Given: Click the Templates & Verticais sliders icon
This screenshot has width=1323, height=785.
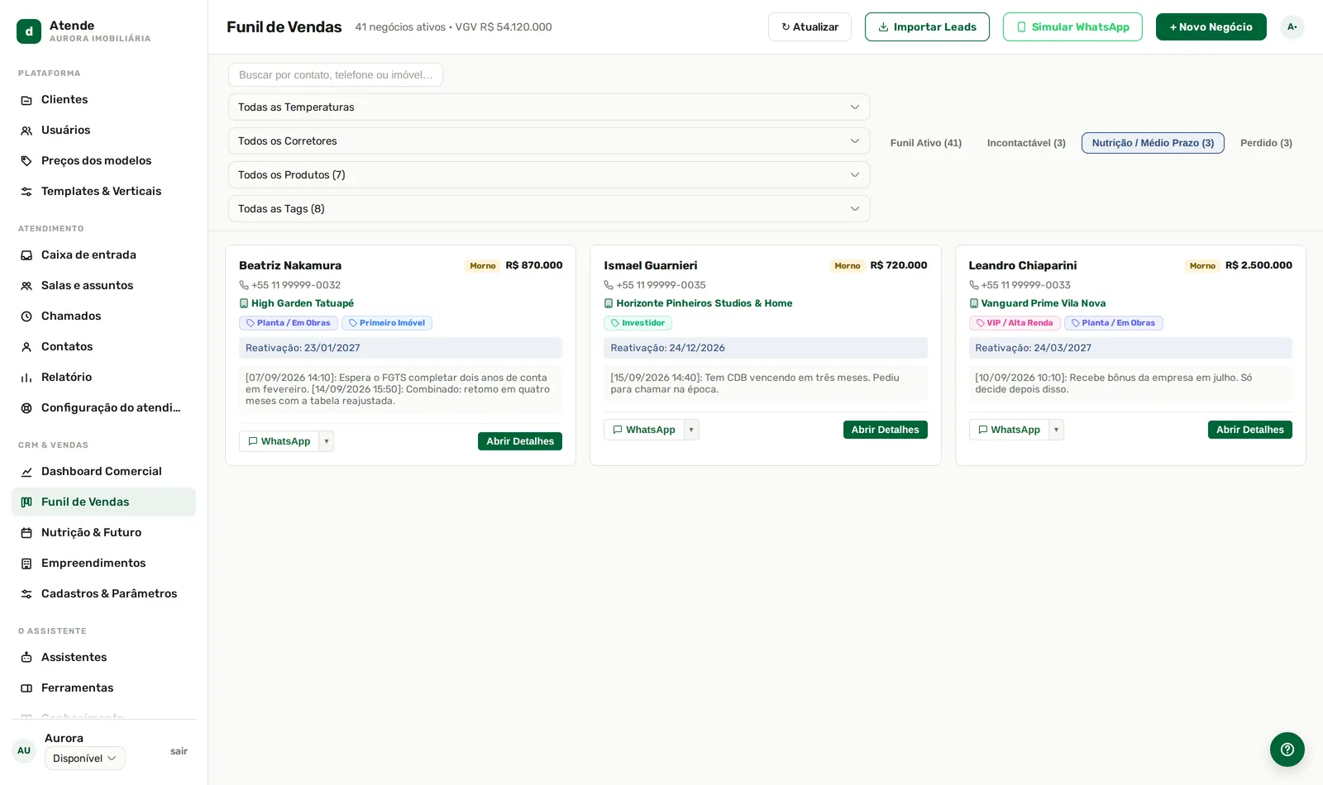Looking at the screenshot, I should pos(26,192).
